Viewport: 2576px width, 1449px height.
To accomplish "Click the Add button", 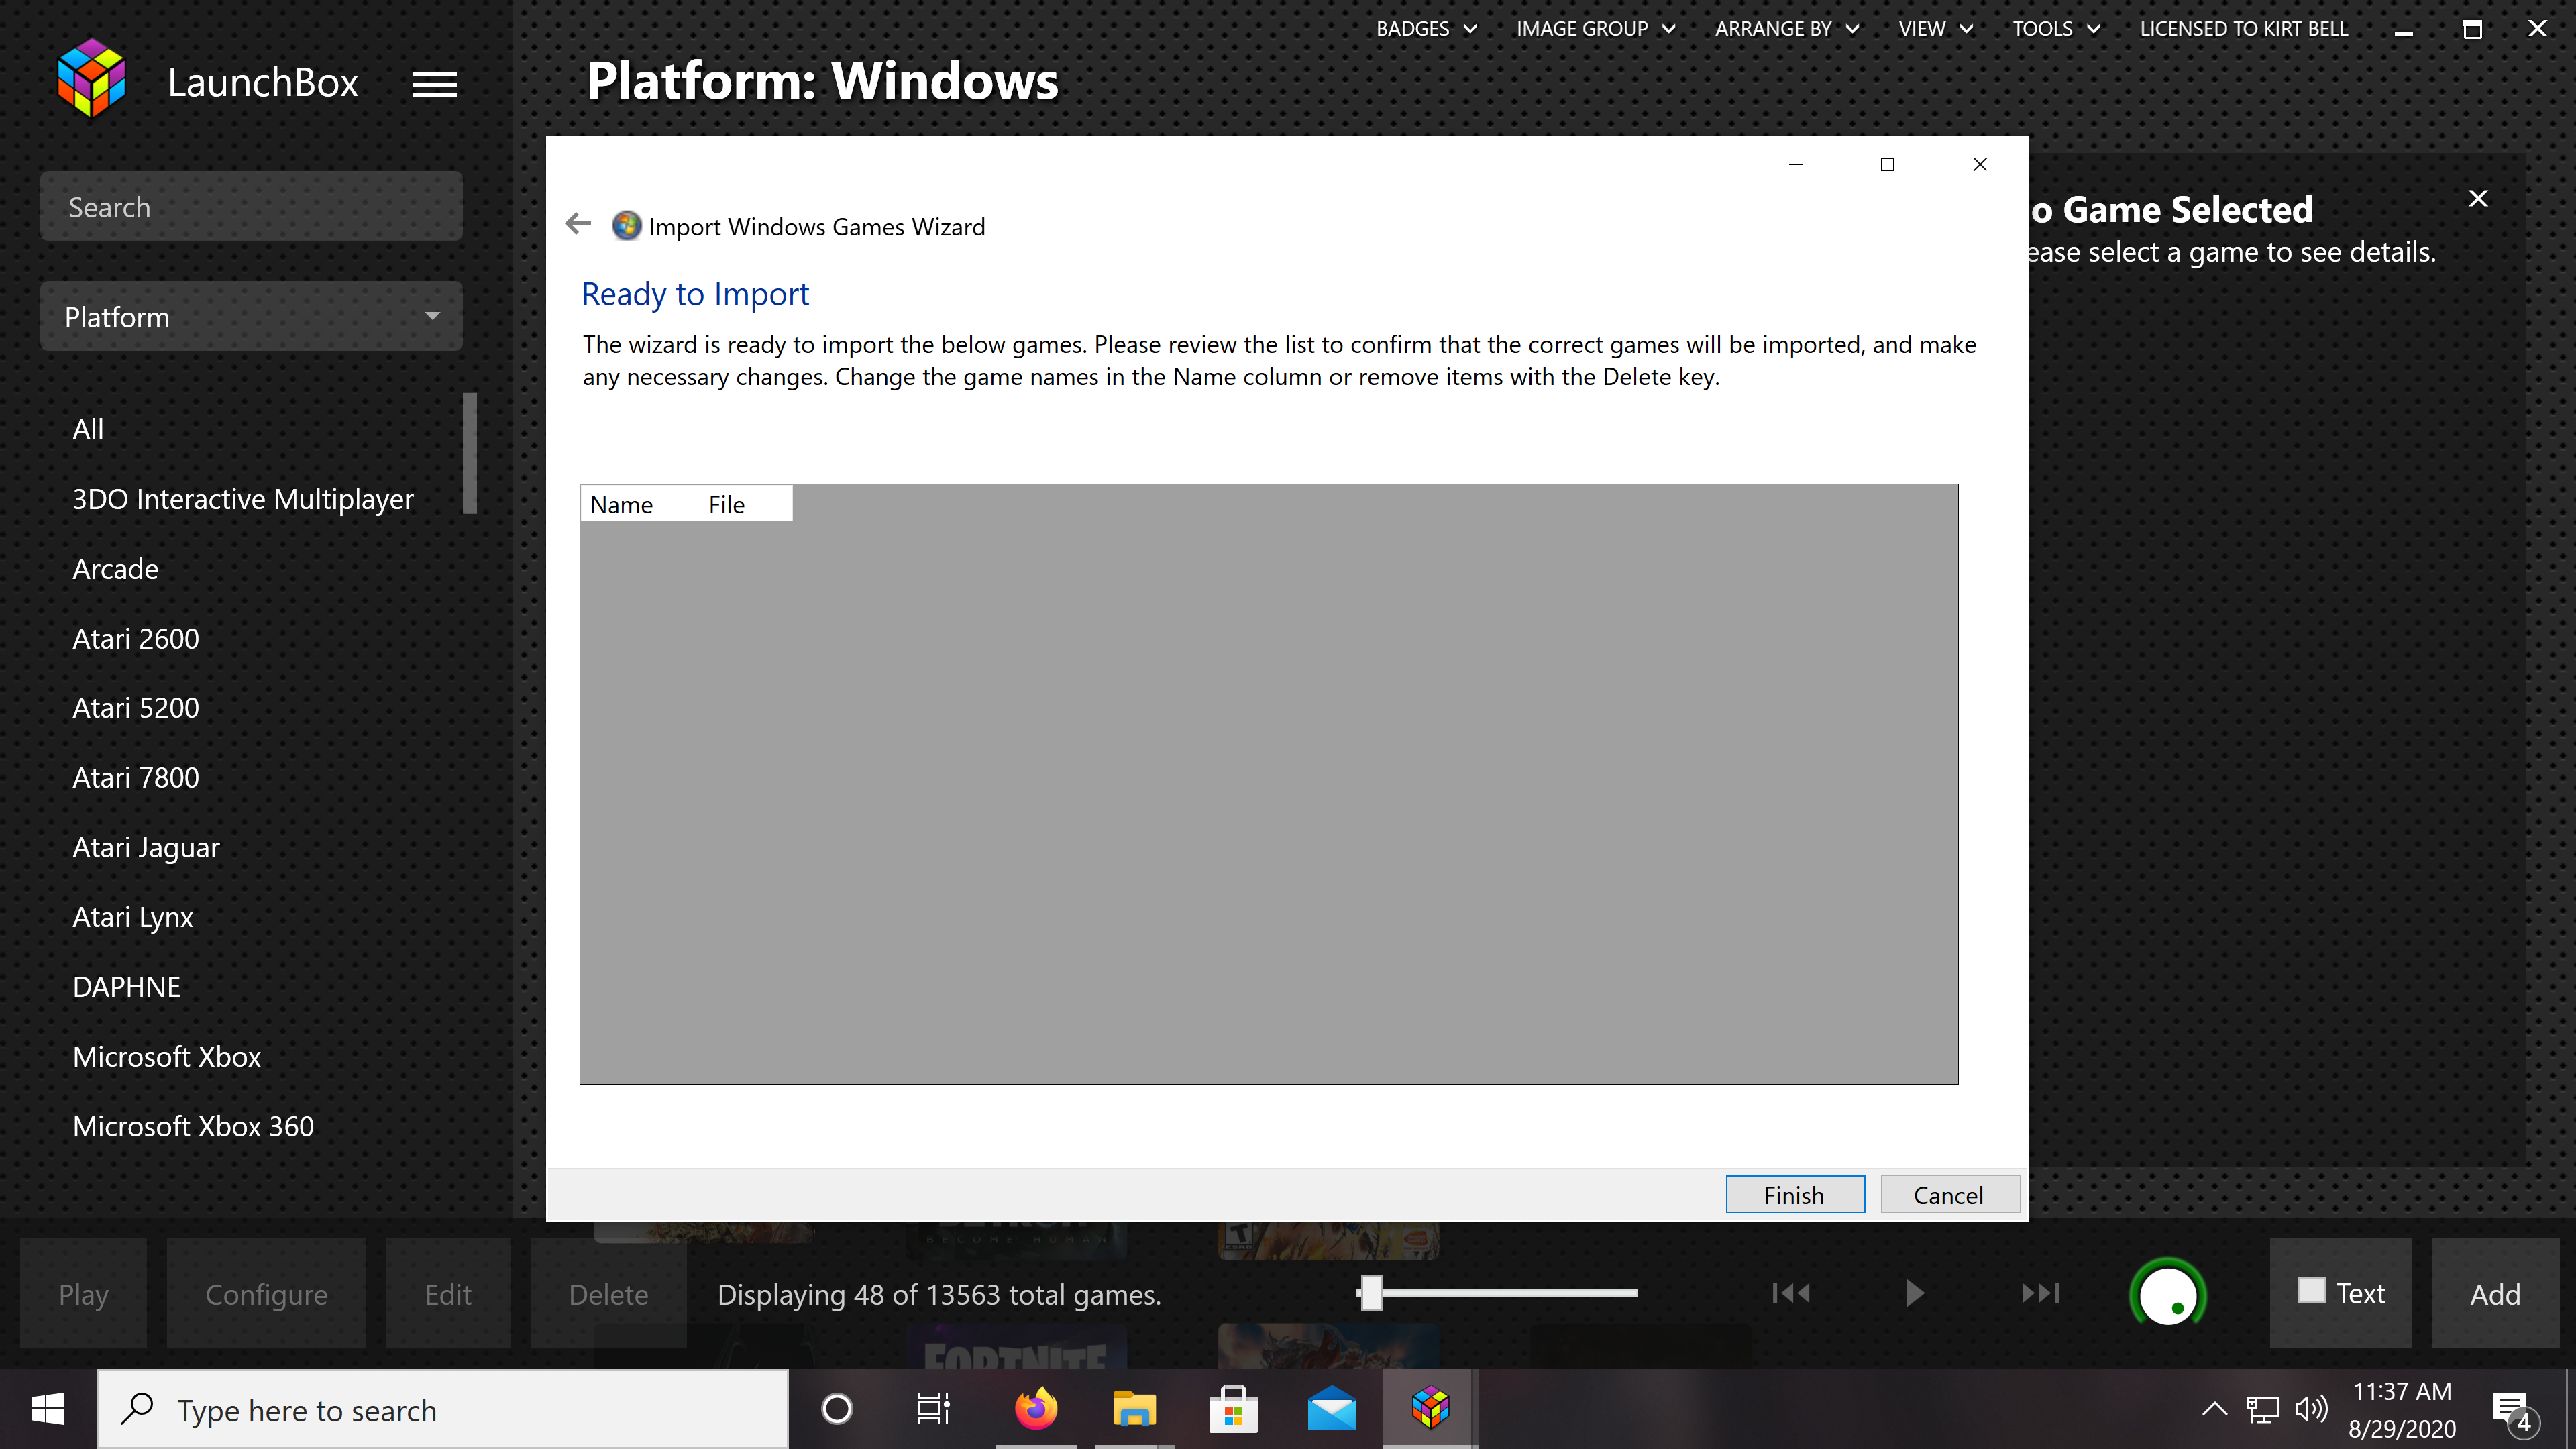I will pyautogui.click(x=2495, y=1294).
